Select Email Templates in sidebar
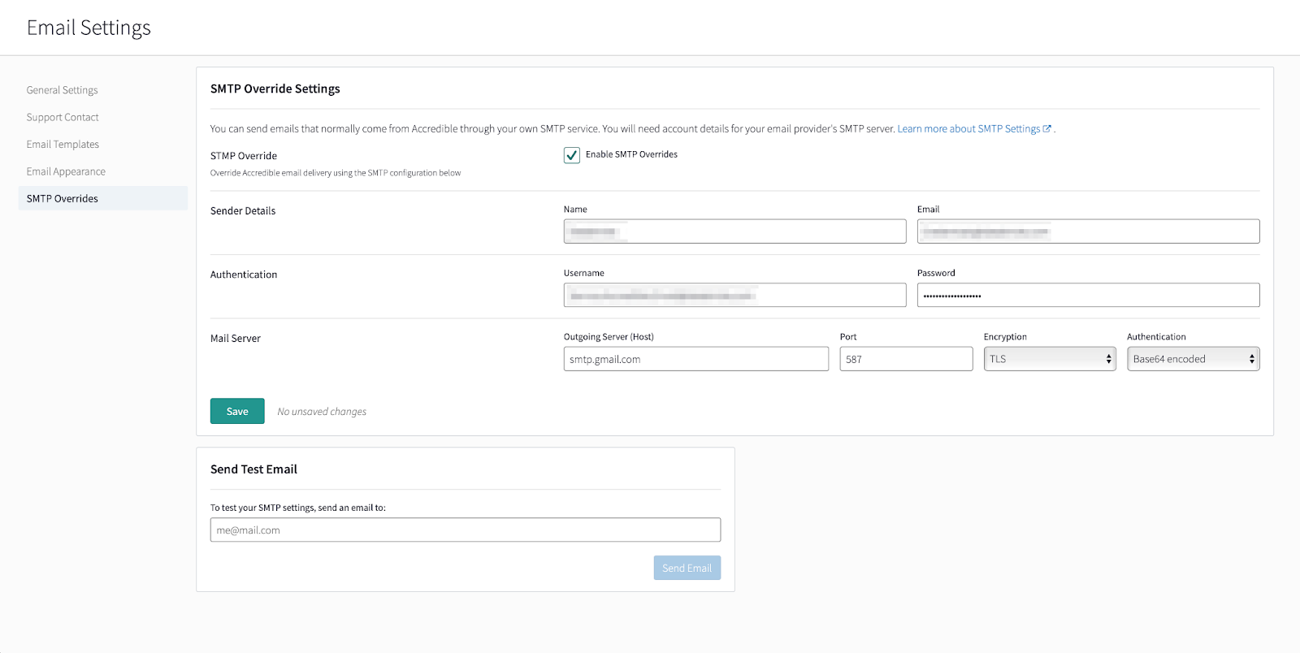Viewport: 1300px width, 653px height. click(x=63, y=145)
